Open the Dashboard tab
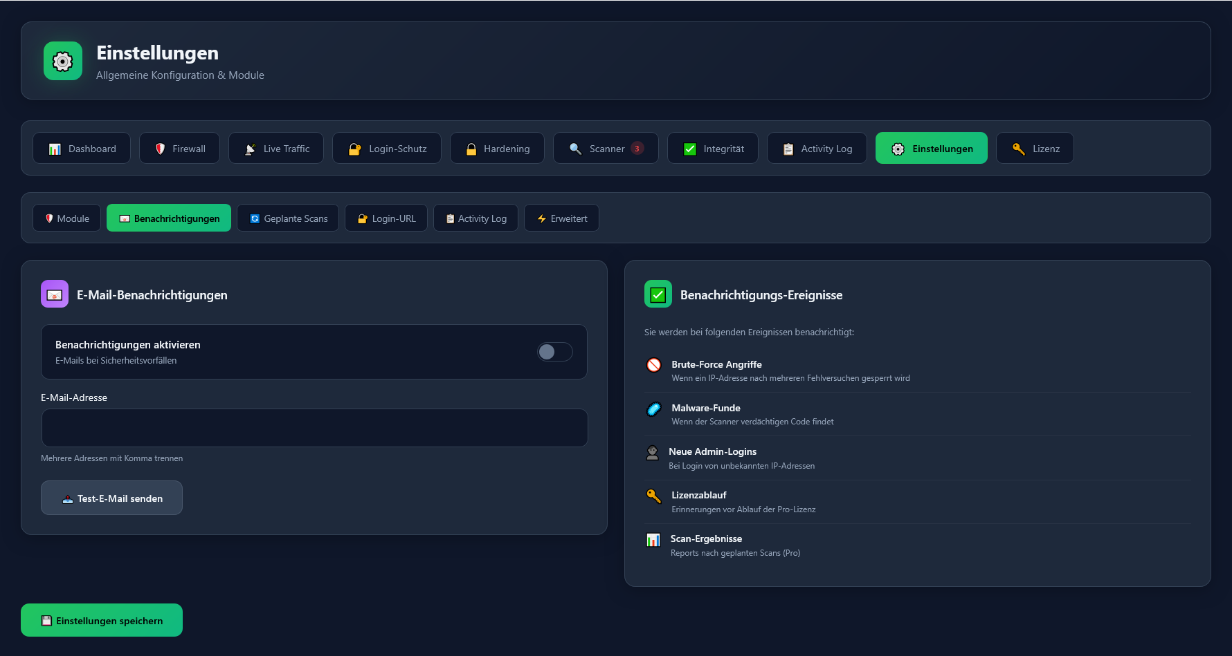The image size is (1232, 656). coord(82,149)
